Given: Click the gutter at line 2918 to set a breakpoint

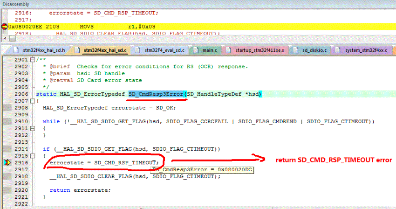Looking at the screenshot, I should (7, 176).
